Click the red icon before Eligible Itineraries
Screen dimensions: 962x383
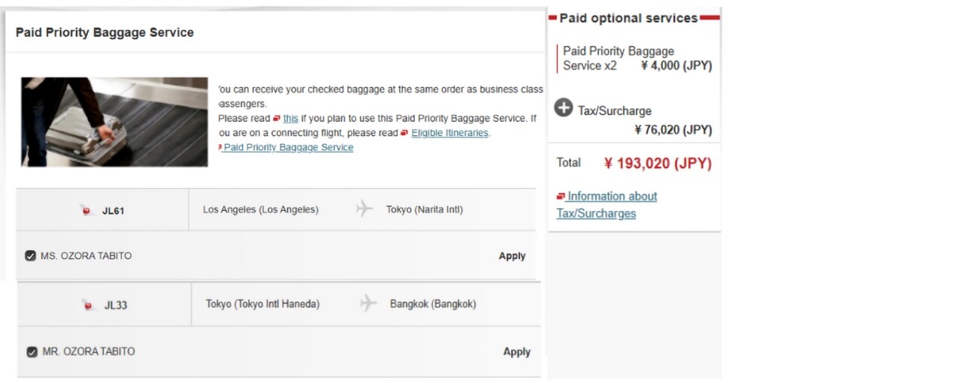click(x=404, y=133)
